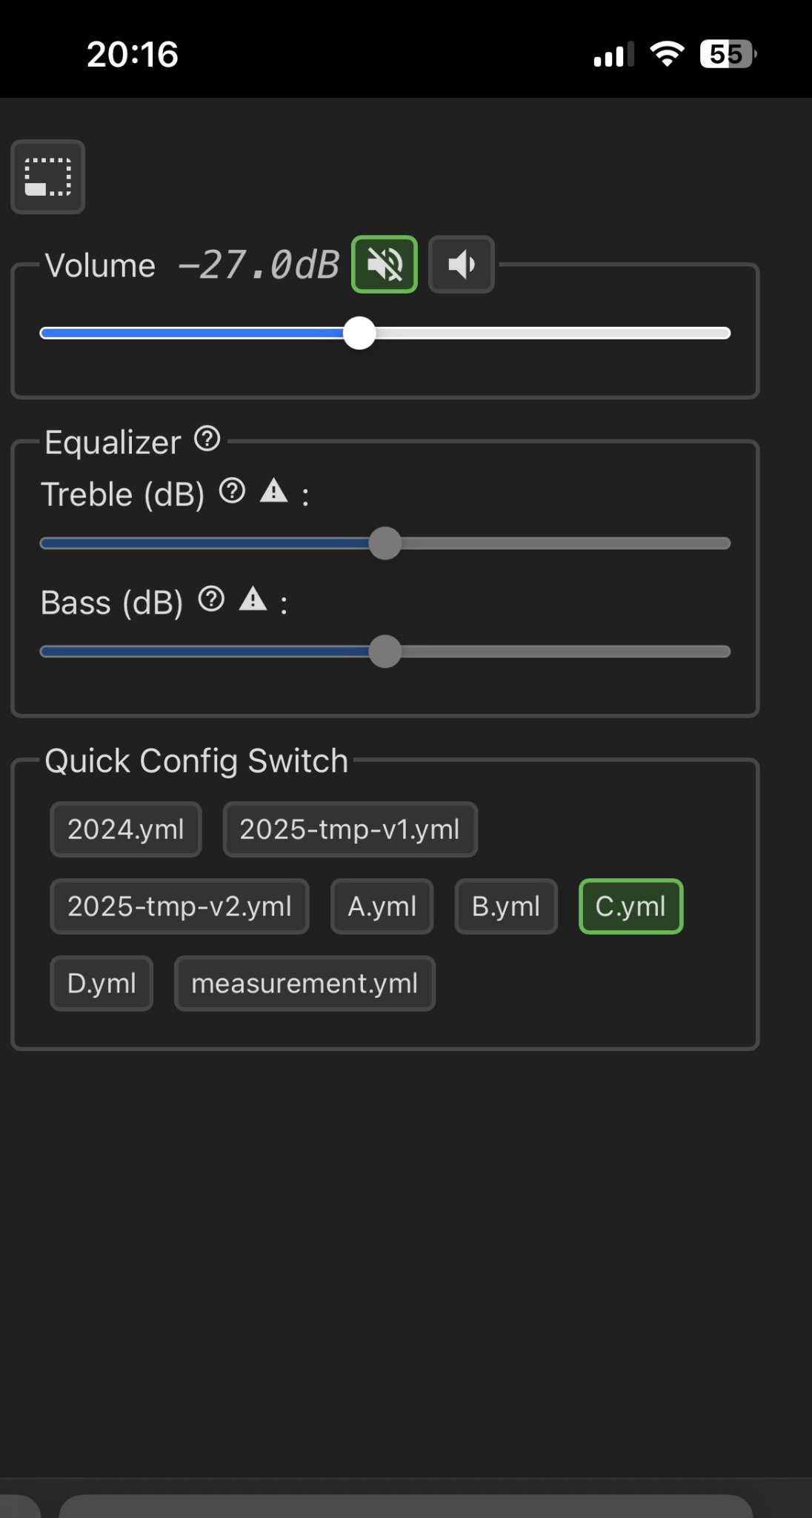Load the 2025-tmp-v1.yml config
This screenshot has height=1518, width=812.
(x=350, y=829)
